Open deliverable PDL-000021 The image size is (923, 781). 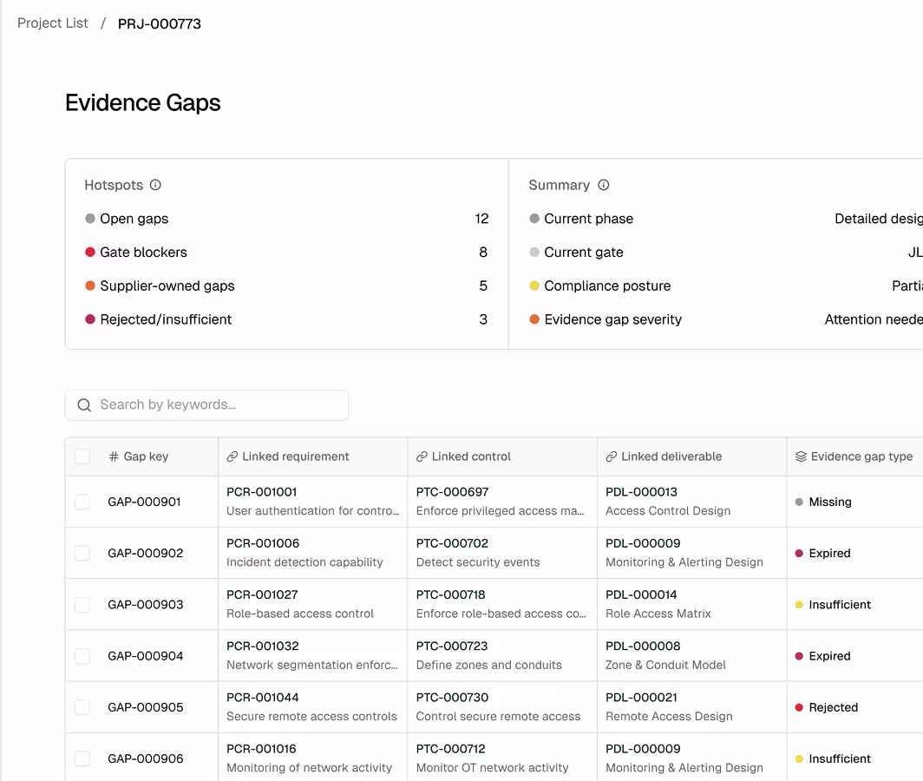(641, 698)
